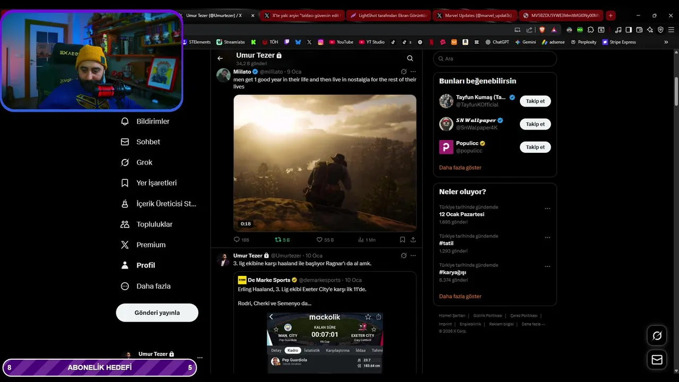Follow SN Wallpaper with Takip et
The image size is (679, 382).
point(535,124)
